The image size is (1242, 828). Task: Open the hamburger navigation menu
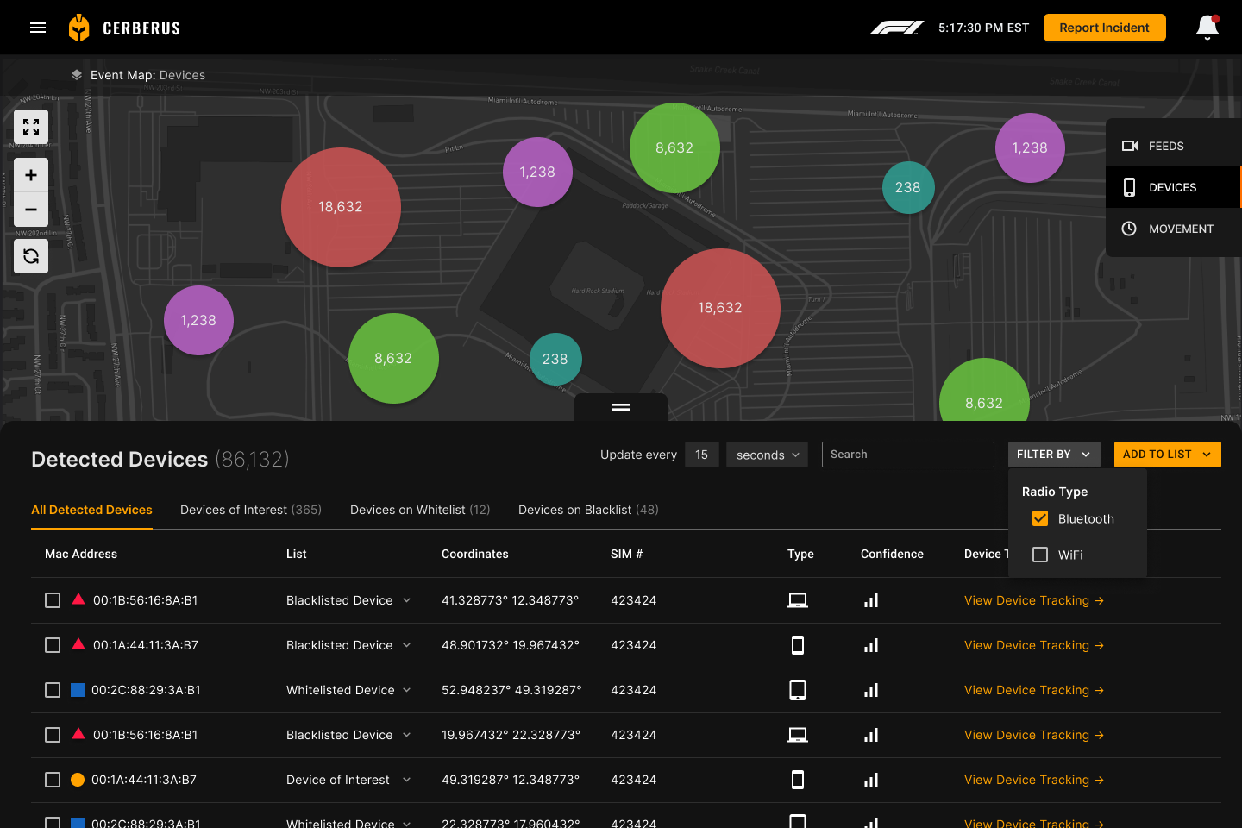(x=38, y=28)
